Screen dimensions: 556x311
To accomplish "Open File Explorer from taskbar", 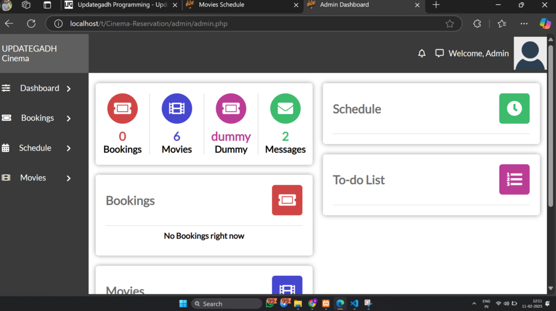I will point(298,303).
